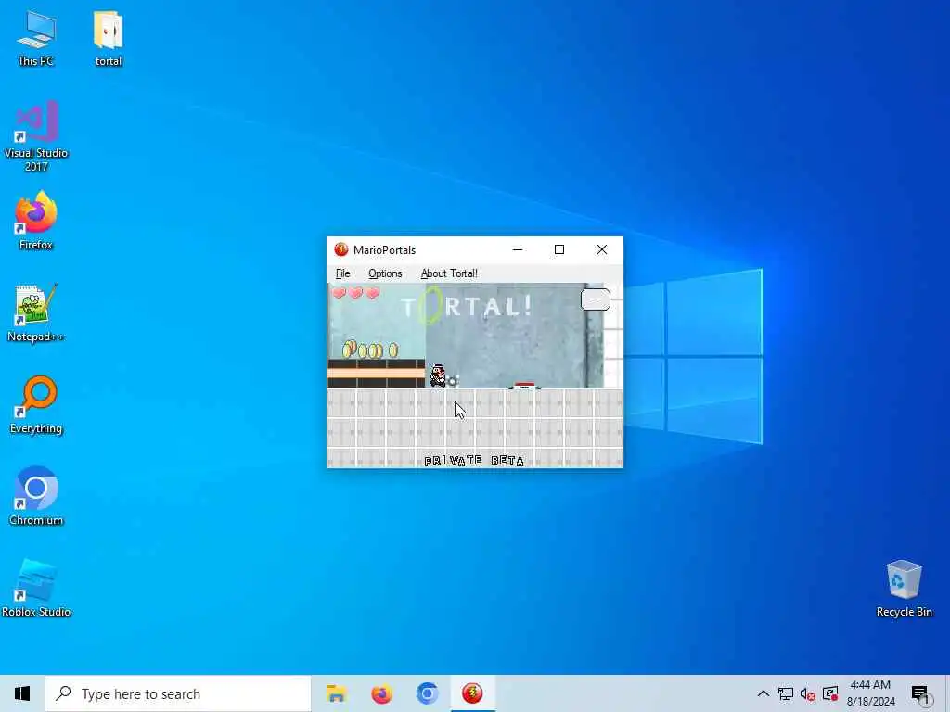Click the gold coins above the platform
The width and height of the screenshot is (950, 712).
point(369,349)
